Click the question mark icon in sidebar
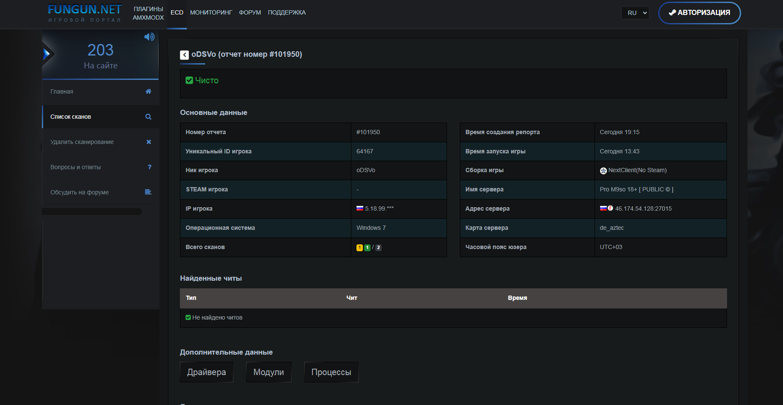 (x=149, y=167)
